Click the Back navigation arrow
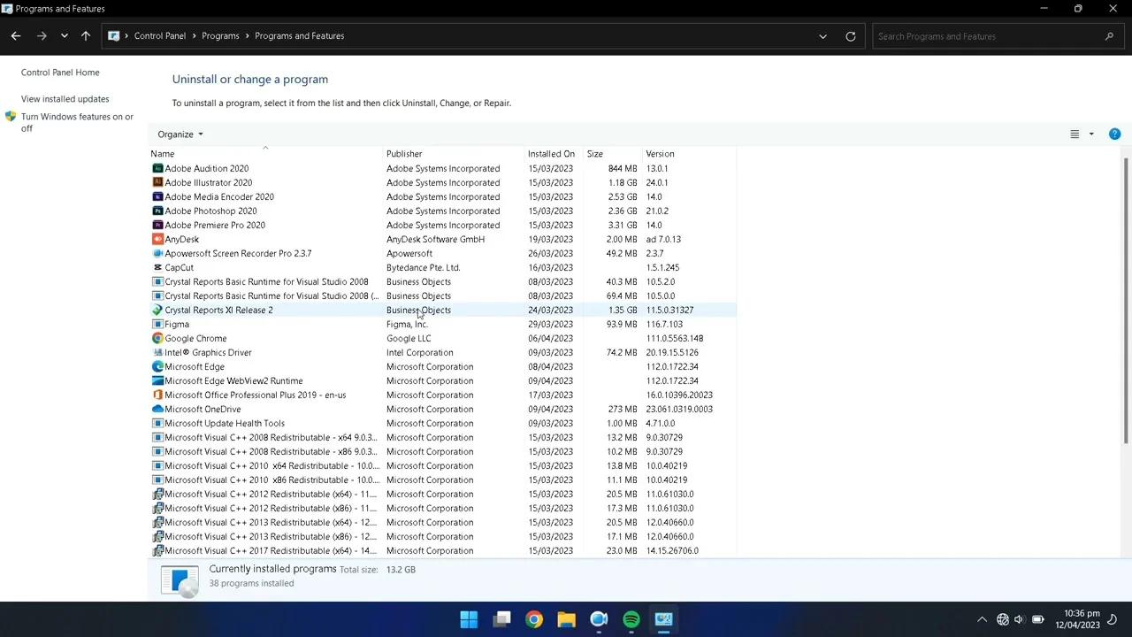This screenshot has width=1132, height=637. (x=16, y=36)
